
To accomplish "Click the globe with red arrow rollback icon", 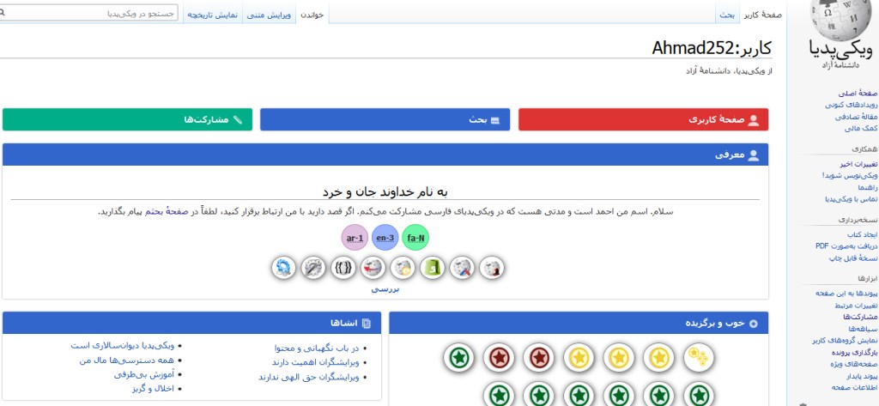I will click(373, 269).
